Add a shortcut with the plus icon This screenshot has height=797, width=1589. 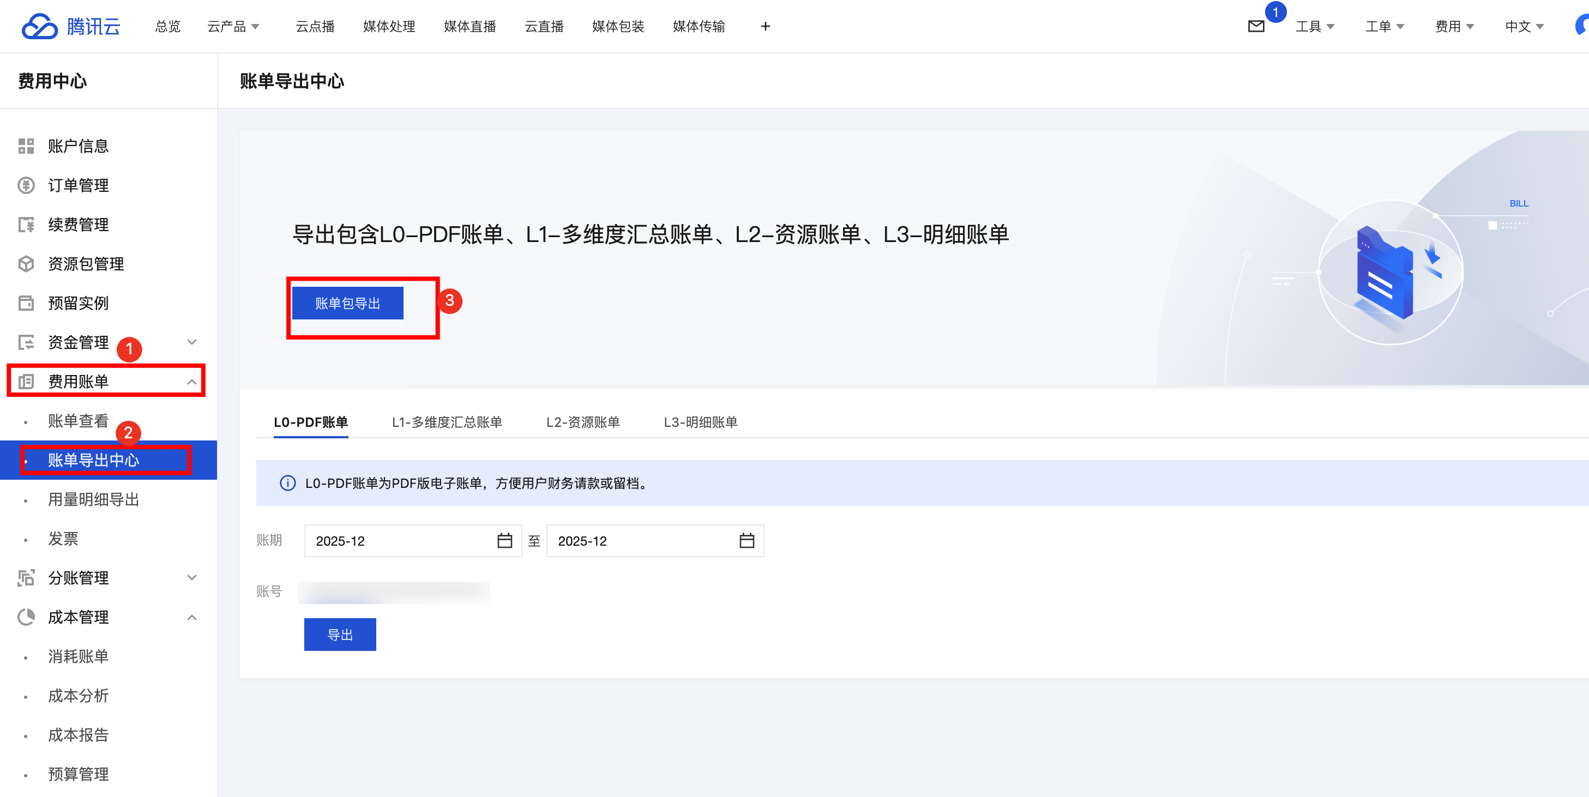[765, 27]
